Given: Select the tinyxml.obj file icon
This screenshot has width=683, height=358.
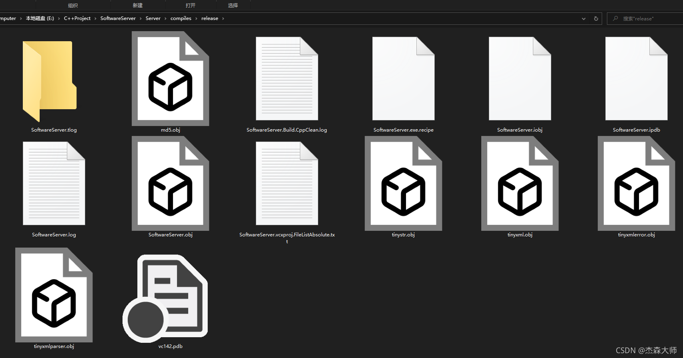Looking at the screenshot, I should coord(520,183).
